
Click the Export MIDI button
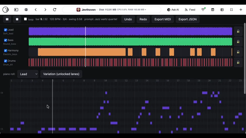click(162, 19)
